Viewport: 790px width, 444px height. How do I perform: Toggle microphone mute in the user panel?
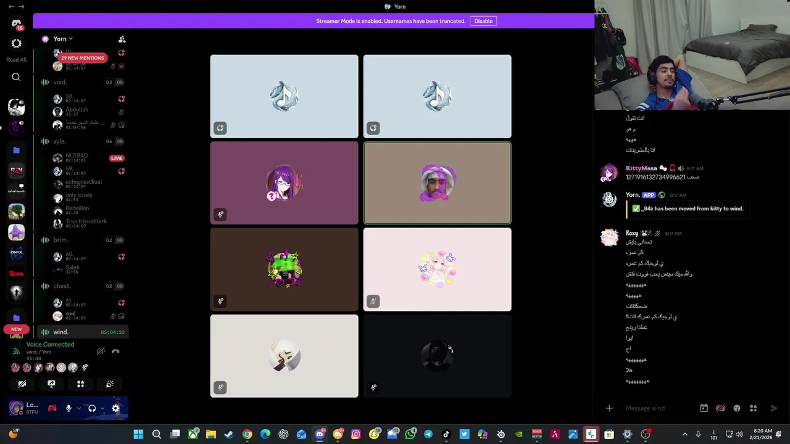[x=69, y=408]
